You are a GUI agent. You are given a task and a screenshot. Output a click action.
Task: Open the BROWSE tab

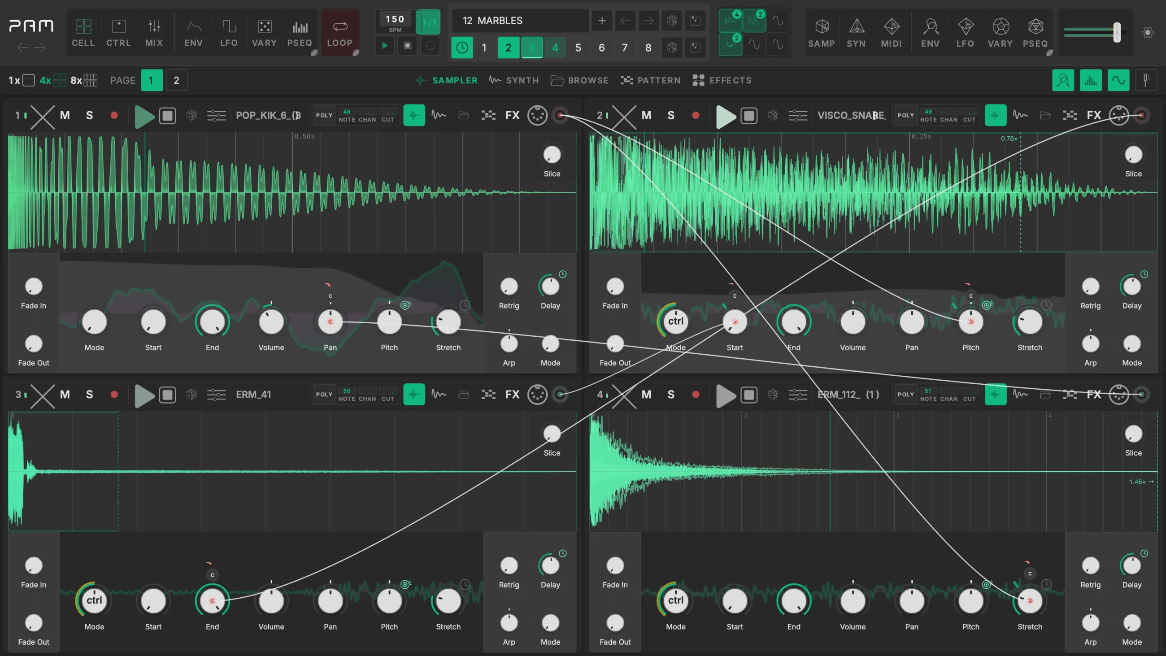coord(579,81)
